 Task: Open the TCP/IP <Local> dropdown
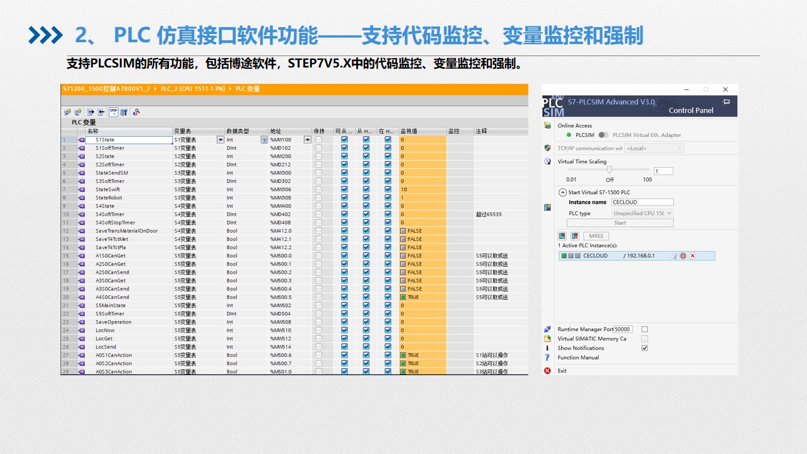click(x=654, y=148)
